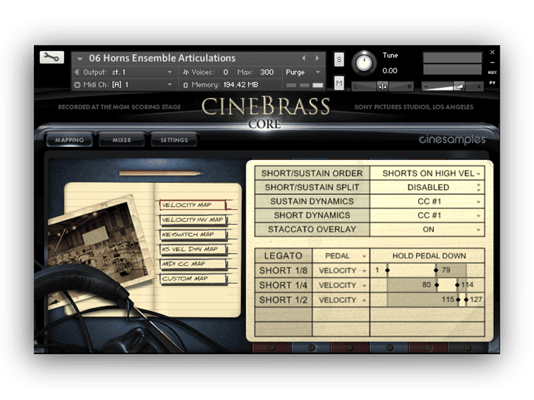534x400 pixels.
Task: Click the Max voices value 300
Action: pyautogui.click(x=266, y=72)
